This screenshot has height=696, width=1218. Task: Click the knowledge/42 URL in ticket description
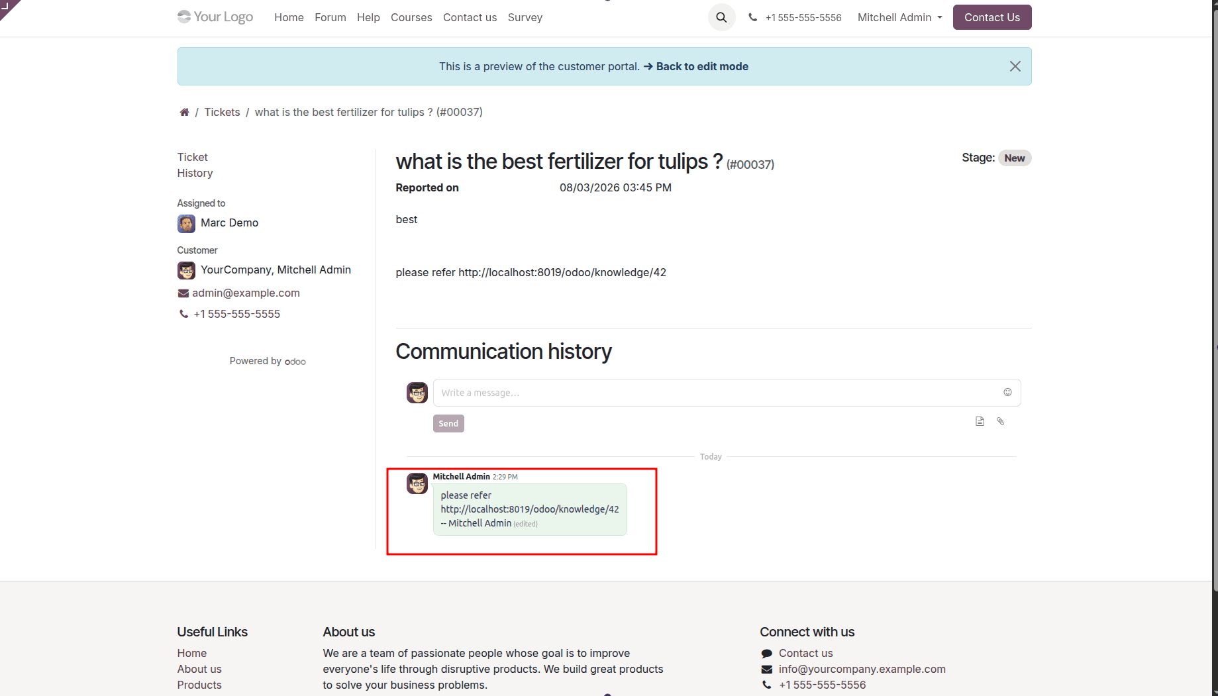562,272
